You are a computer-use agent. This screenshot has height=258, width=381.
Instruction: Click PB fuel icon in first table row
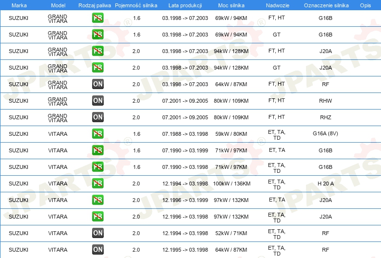click(x=98, y=18)
